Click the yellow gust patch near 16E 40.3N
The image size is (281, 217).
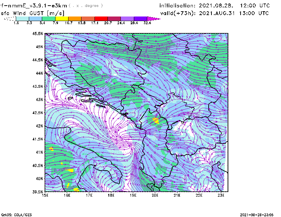point(70,170)
